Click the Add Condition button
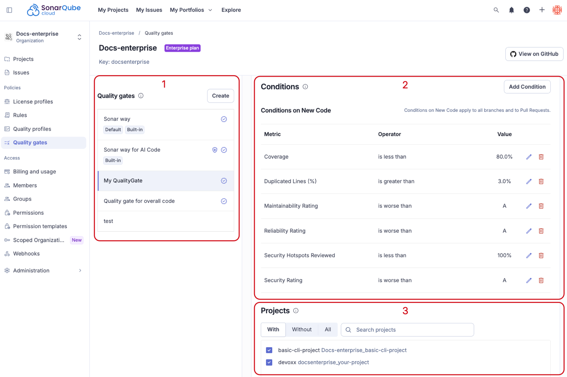The width and height of the screenshot is (567, 377). coord(527,87)
